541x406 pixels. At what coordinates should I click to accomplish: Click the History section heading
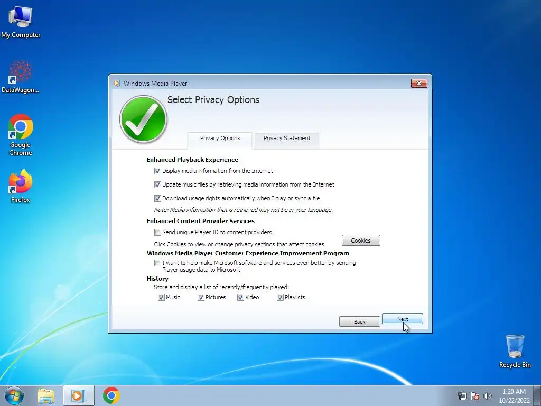click(157, 279)
